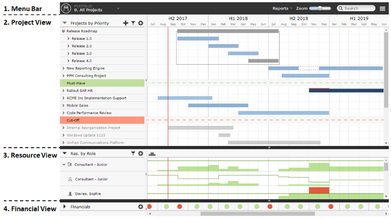Open the portfolio selector dropdown arrow
The height and width of the screenshot is (219, 391).
click(x=118, y=8)
